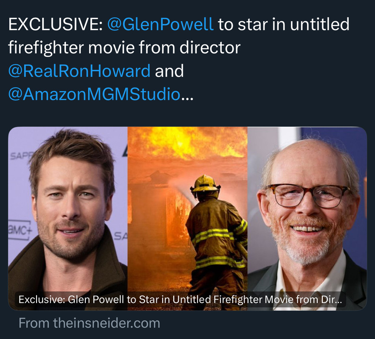Click the word 'and' after @RealRonHoward

pyautogui.click(x=169, y=71)
